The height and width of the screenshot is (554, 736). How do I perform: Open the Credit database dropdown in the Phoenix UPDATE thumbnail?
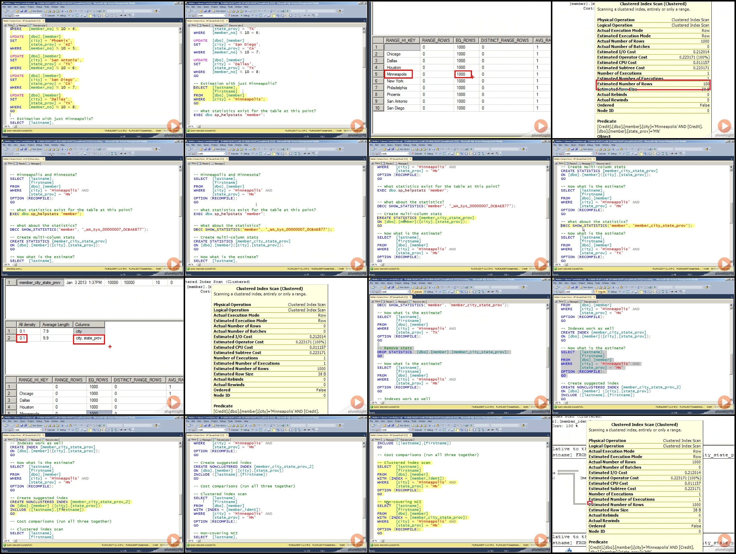pos(28,15)
